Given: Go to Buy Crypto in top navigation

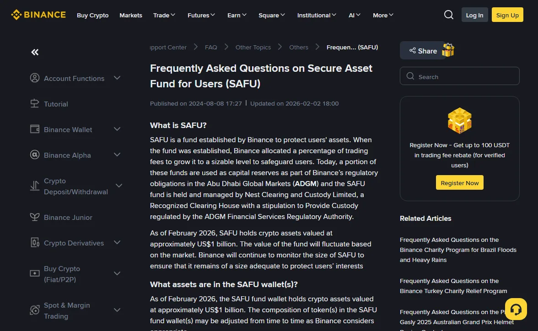Looking at the screenshot, I should [92, 15].
